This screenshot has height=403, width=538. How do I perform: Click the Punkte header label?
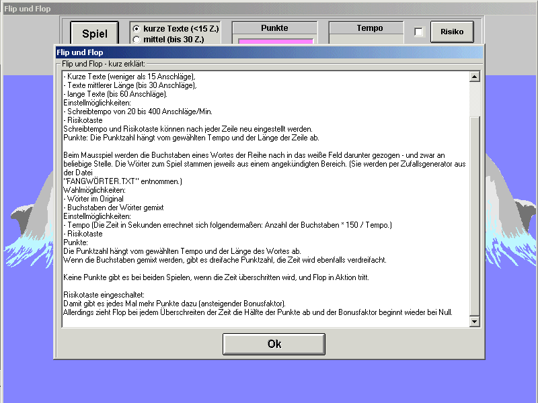pyautogui.click(x=274, y=28)
